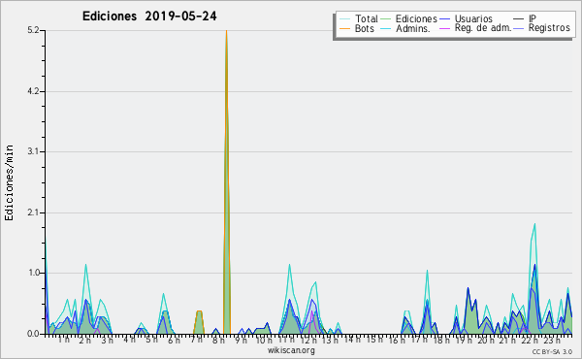The image size is (582, 359).
Task: Click the '21 h' x-axis label
Action: (507, 341)
